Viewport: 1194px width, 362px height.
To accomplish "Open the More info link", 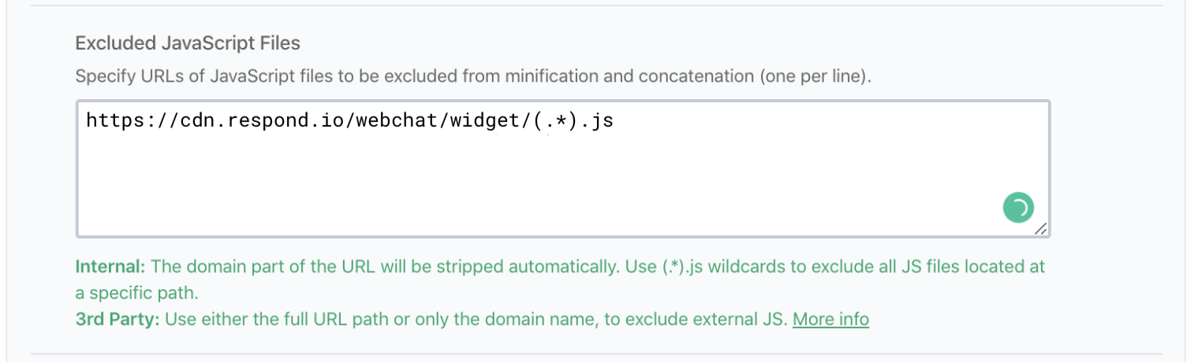I will pos(830,319).
